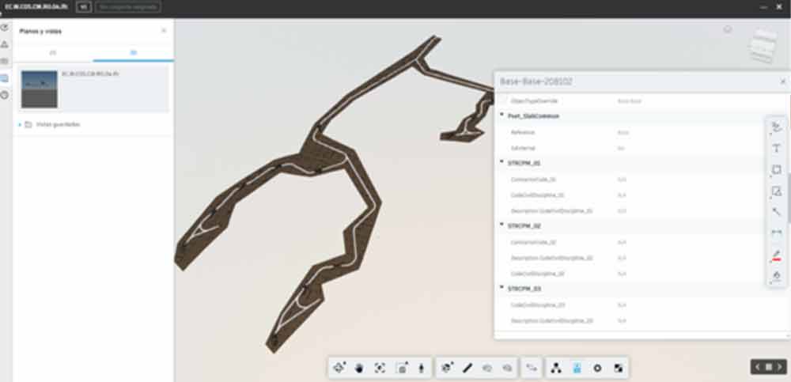Image resolution: width=791 pixels, height=382 pixels.
Task: Open the Model Browser tree icon
Action: [556, 368]
